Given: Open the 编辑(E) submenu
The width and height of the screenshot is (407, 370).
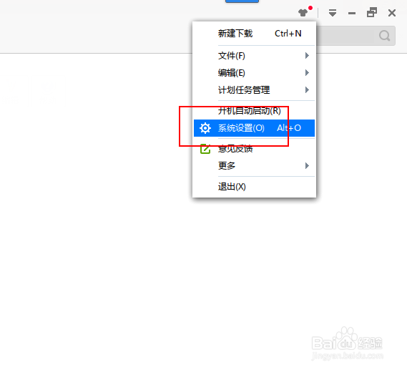Looking at the screenshot, I should 254,73.
